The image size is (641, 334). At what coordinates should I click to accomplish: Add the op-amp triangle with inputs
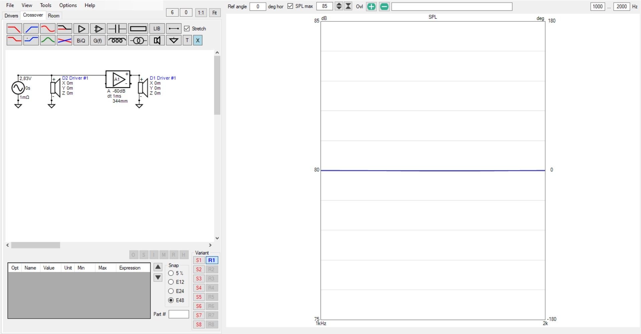tap(98, 29)
